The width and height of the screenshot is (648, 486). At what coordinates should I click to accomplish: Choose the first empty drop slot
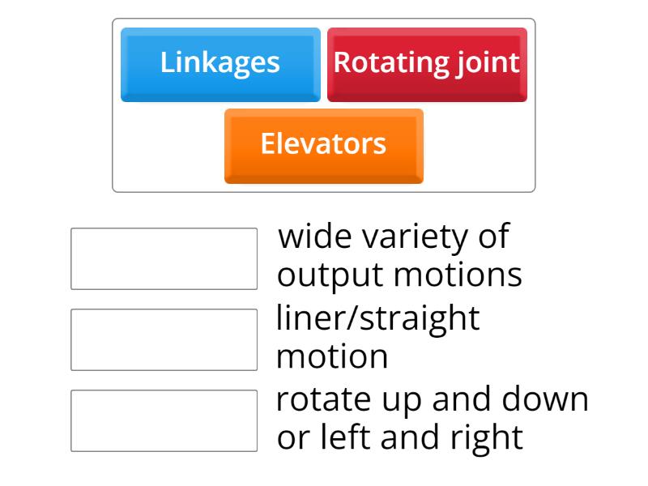pyautogui.click(x=164, y=258)
